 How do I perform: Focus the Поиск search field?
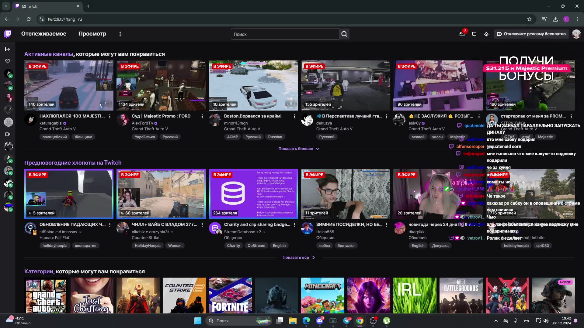tap(285, 34)
